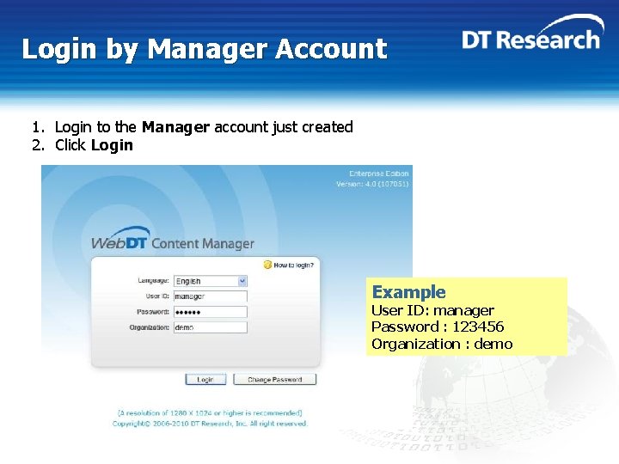Click the Organization: form label
619x464 pixels.
click(150, 327)
